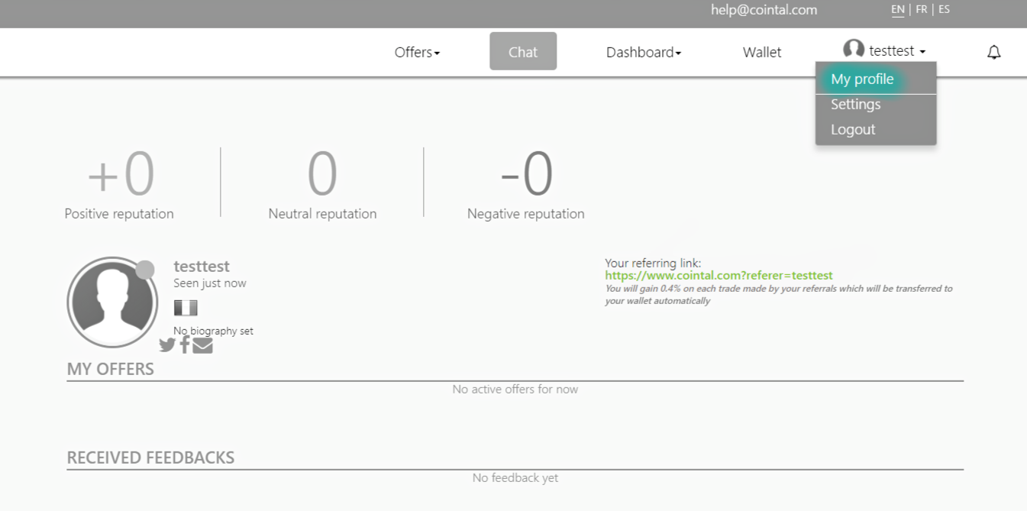Viewport: 1027px width, 511px height.
Task: Click the Positive reputation counter
Action: point(119,185)
